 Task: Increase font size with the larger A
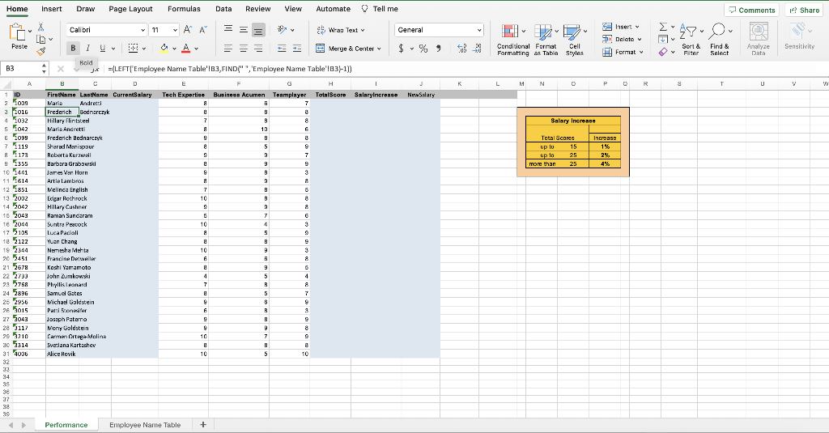188,30
